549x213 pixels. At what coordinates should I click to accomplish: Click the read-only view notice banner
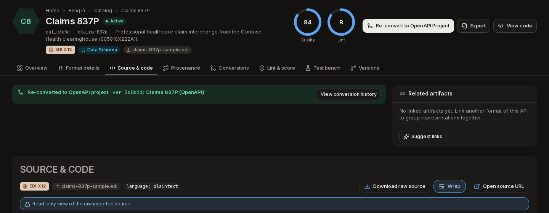coord(274,204)
